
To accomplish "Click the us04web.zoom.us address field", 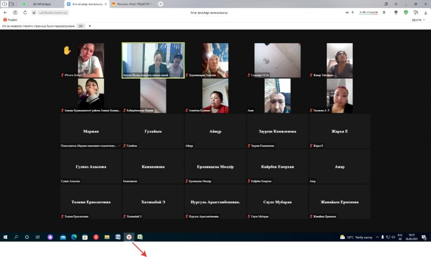I will click(53, 13).
